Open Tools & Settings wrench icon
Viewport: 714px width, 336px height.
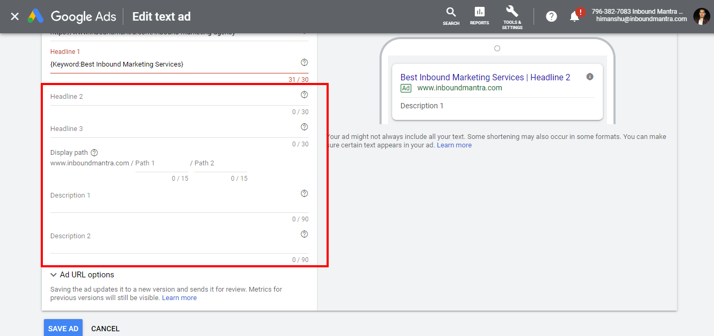(512, 17)
